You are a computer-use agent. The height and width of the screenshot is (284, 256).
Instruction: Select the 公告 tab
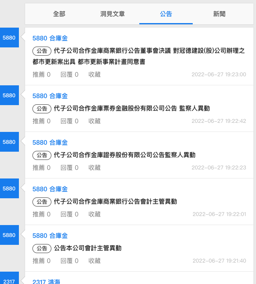[166, 14]
